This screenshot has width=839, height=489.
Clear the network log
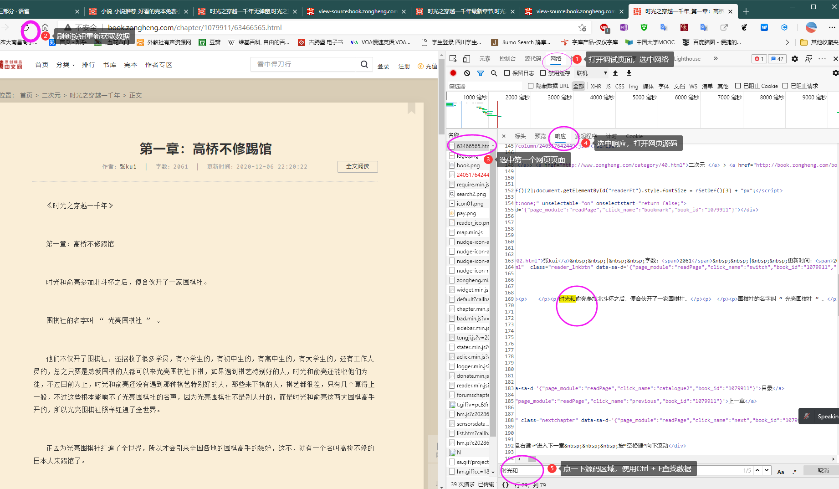(467, 73)
